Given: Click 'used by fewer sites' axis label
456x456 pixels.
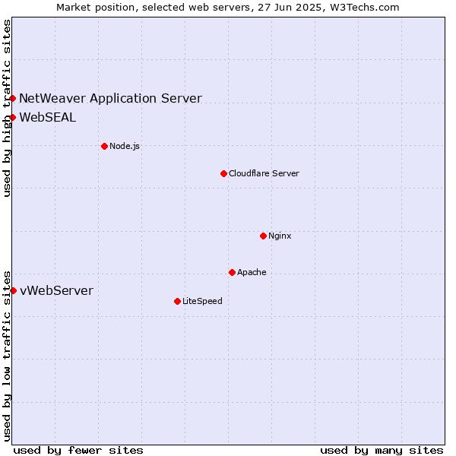Looking at the screenshot, I should (78, 450).
